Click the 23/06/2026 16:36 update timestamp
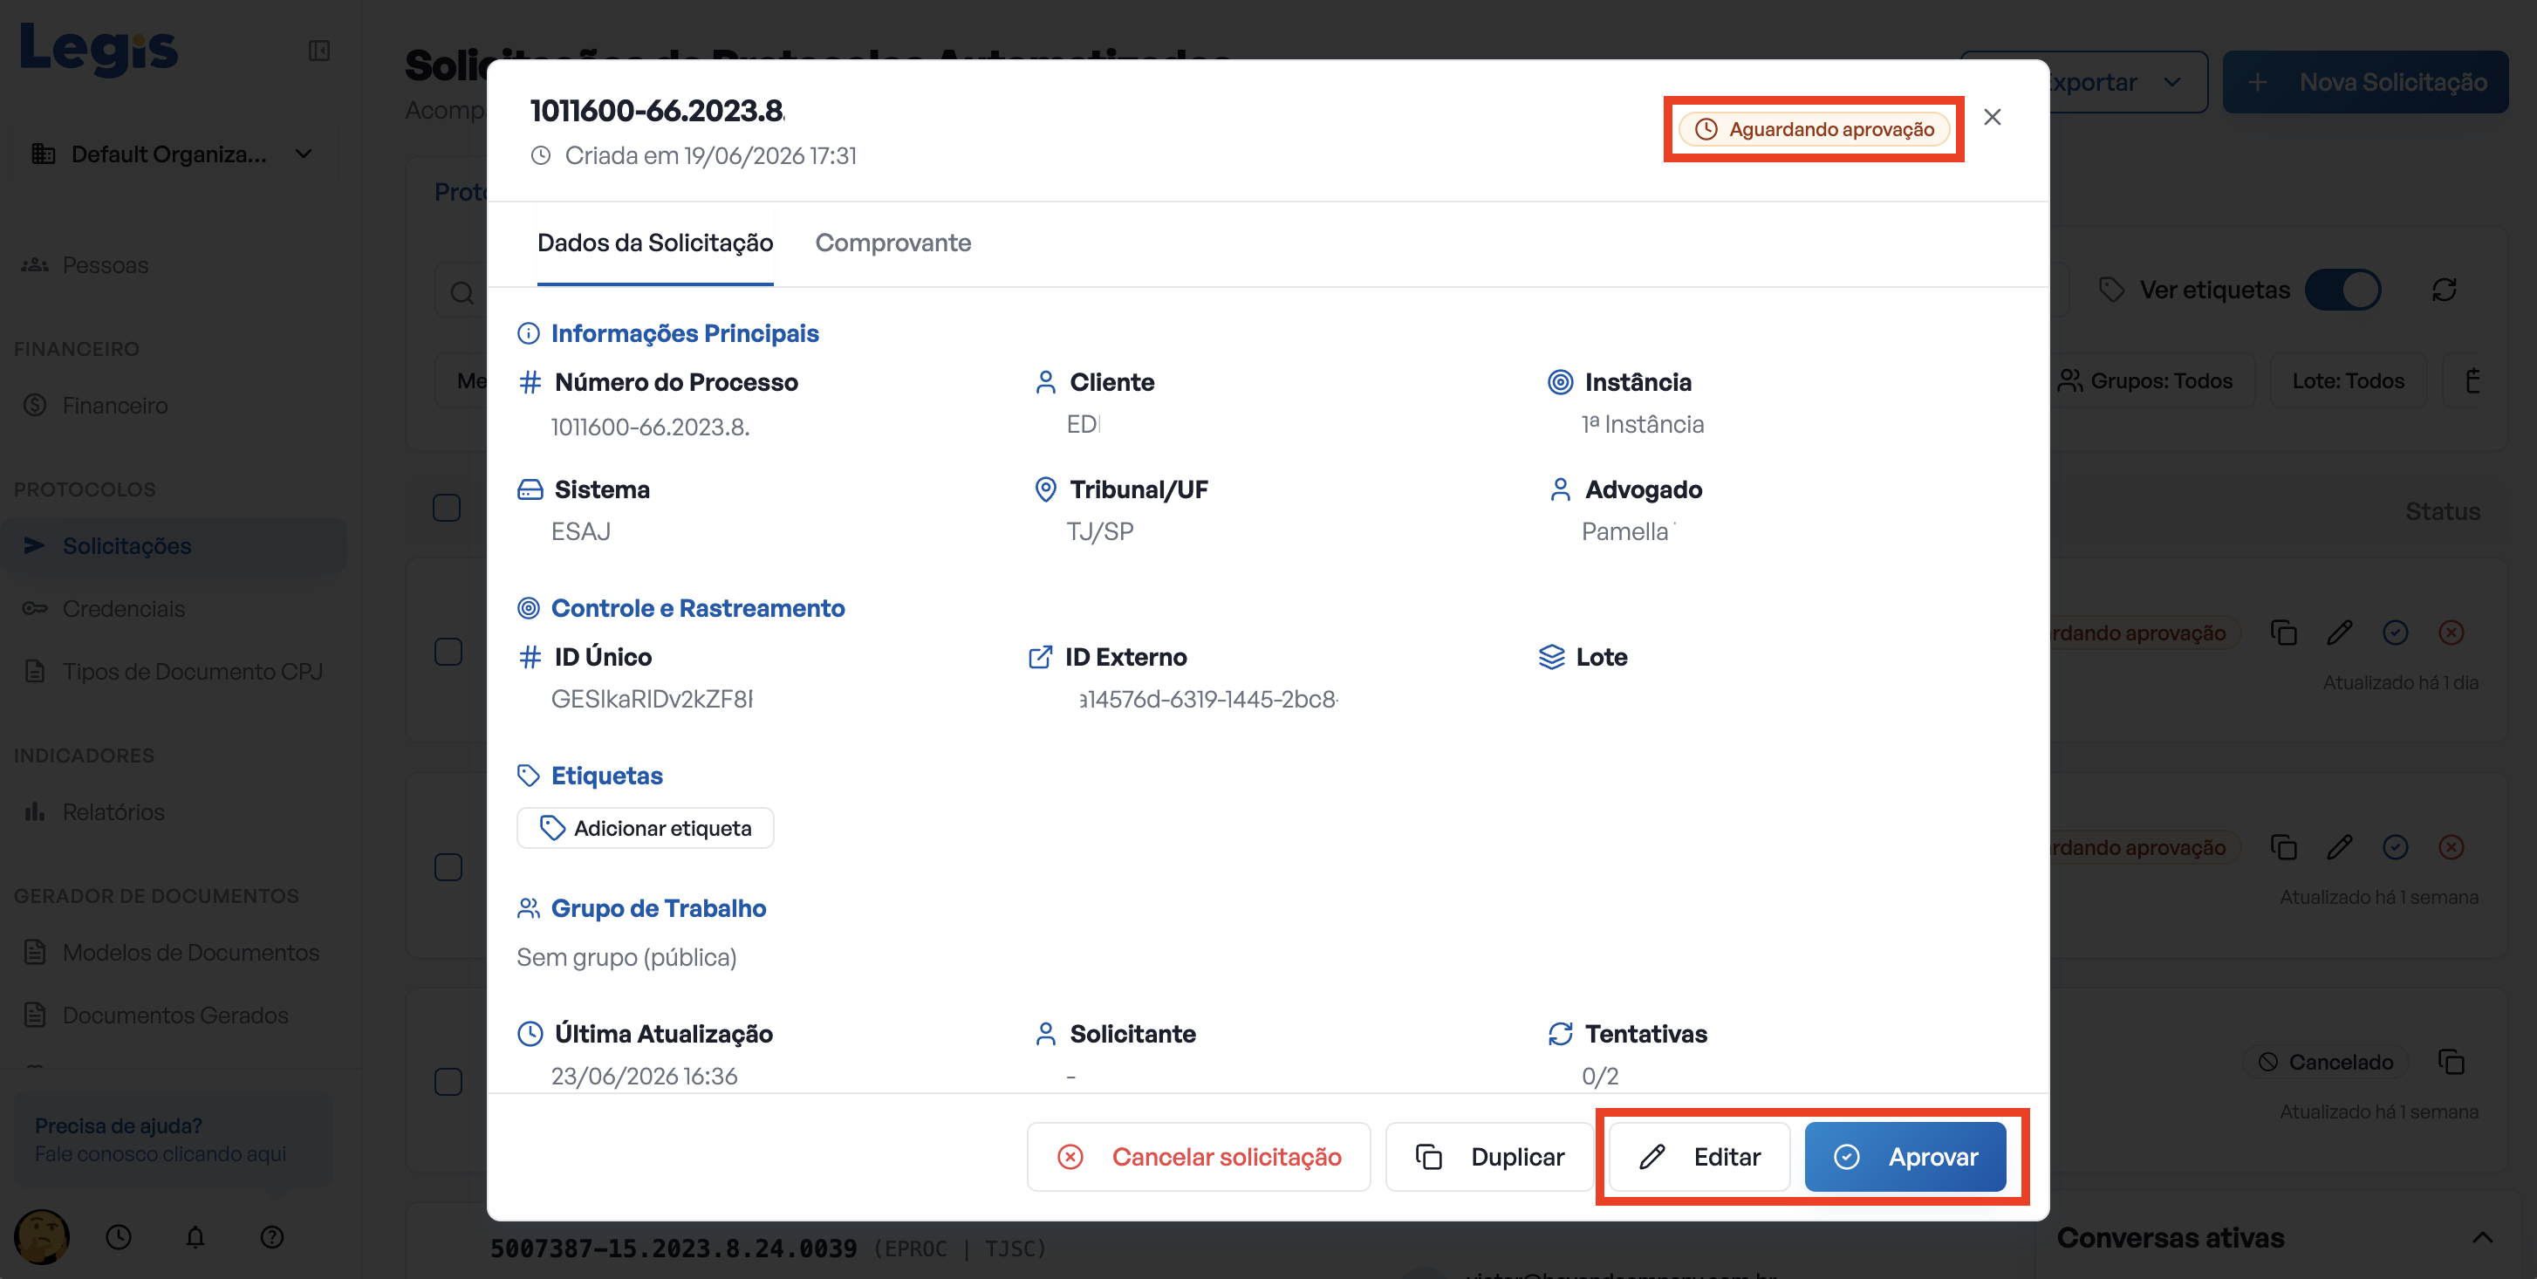Screen dimensions: 2537x1279 644,1077
